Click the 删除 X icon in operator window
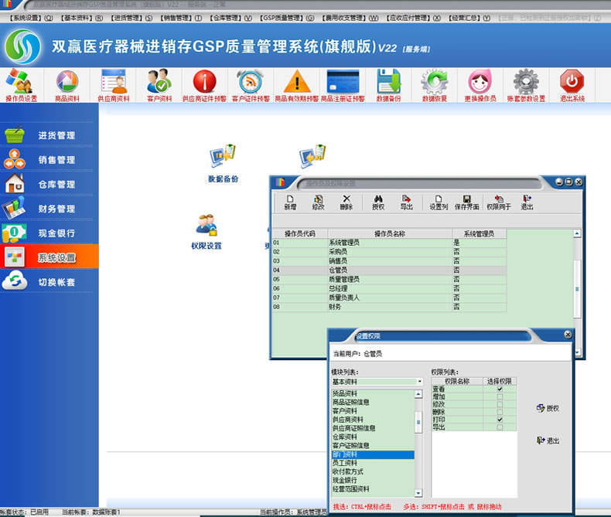This screenshot has width=611, height=517. [x=346, y=202]
